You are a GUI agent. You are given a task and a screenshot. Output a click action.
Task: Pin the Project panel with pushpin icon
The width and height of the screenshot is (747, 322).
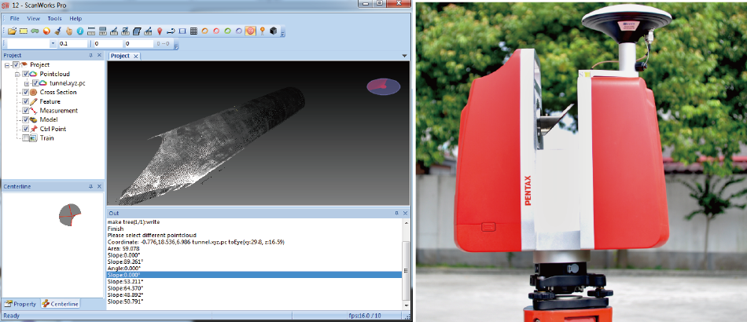[x=91, y=56]
